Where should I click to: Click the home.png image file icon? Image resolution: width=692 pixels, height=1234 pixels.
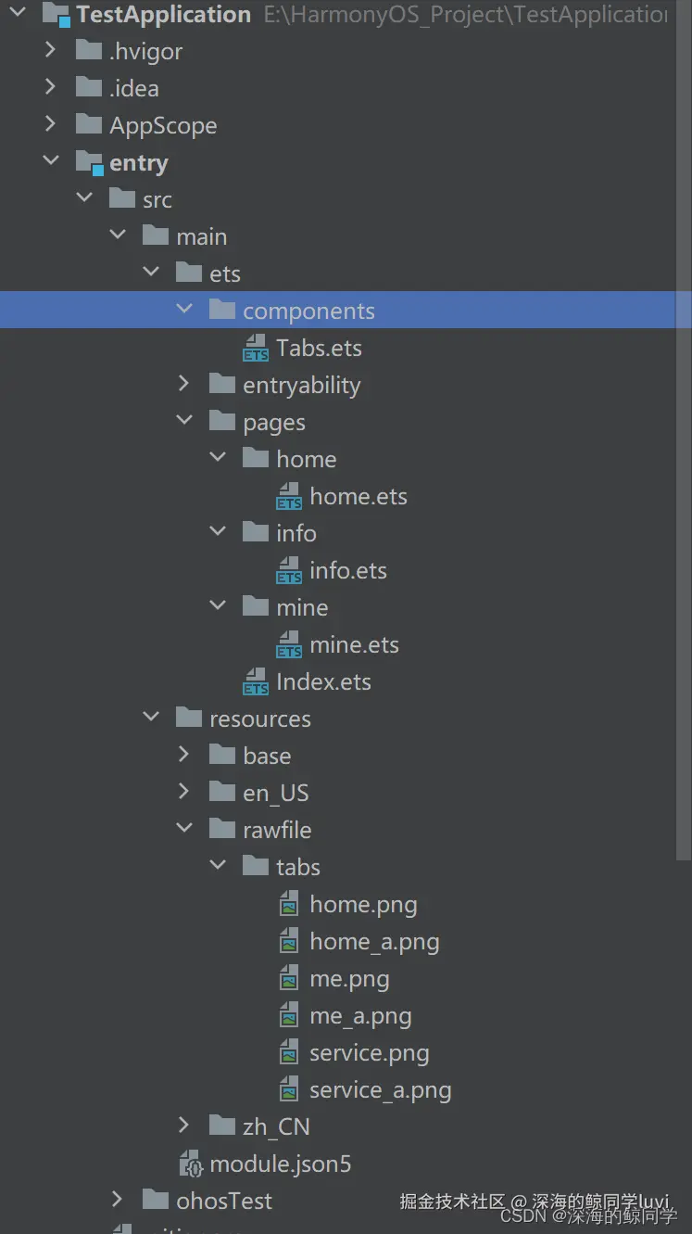(x=290, y=905)
